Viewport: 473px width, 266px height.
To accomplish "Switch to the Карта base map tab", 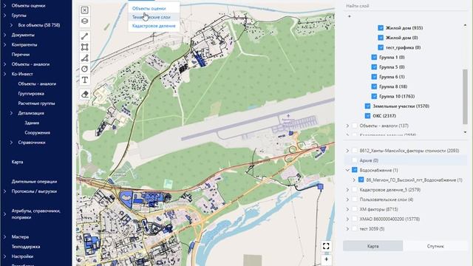I will pos(372,246).
